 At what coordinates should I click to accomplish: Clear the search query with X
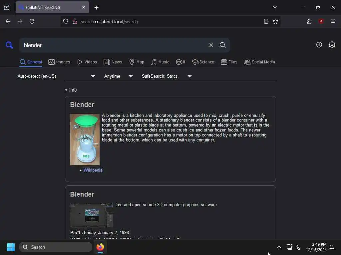211,45
